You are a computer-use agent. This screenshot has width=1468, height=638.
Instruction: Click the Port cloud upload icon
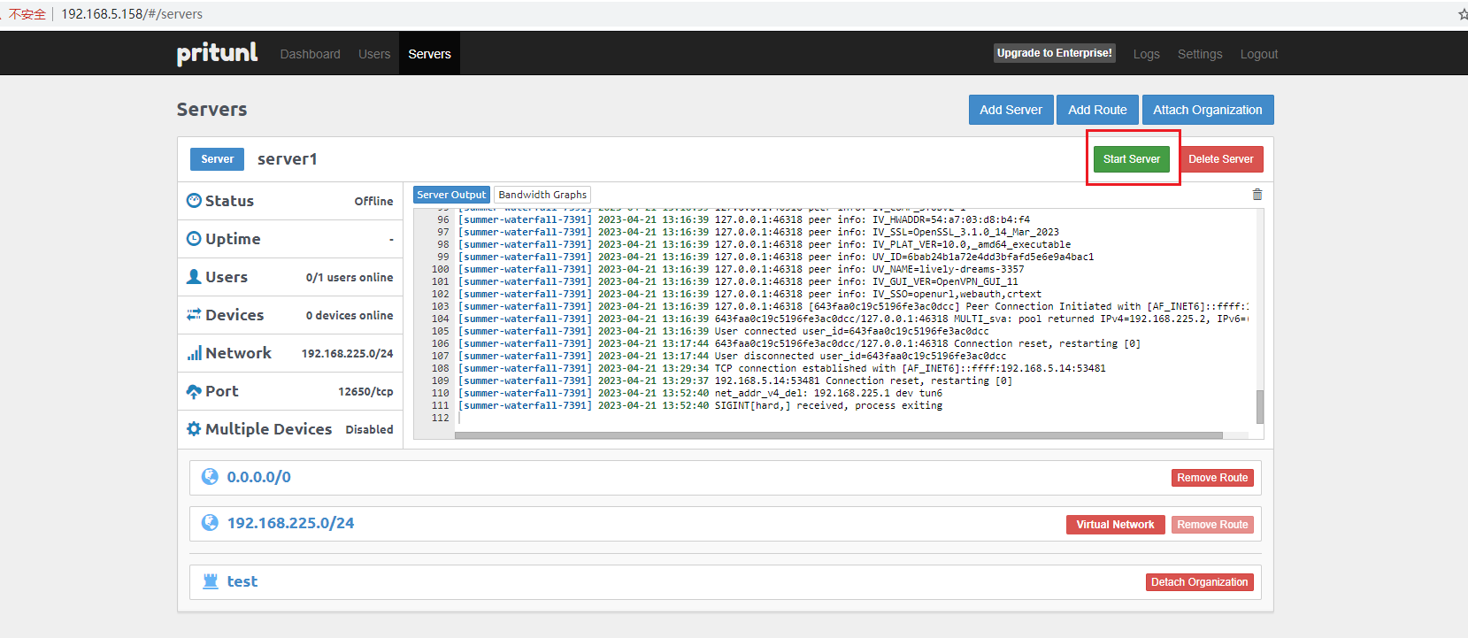(194, 391)
